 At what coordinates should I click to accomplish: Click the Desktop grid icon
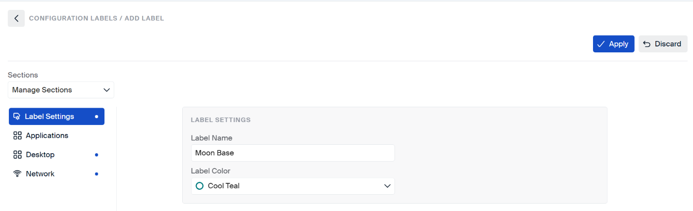click(17, 155)
